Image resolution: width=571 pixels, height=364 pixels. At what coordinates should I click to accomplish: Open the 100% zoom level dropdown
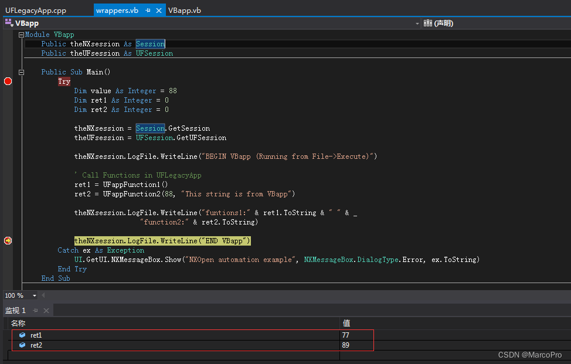point(34,295)
